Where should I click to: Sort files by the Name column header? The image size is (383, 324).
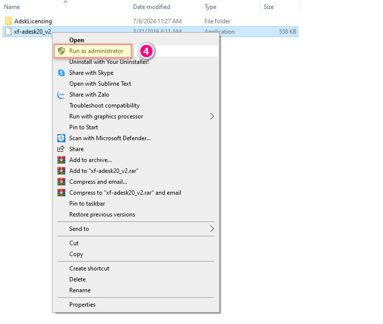[12, 7]
